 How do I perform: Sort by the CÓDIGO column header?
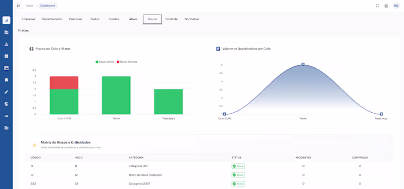[x=35, y=158]
